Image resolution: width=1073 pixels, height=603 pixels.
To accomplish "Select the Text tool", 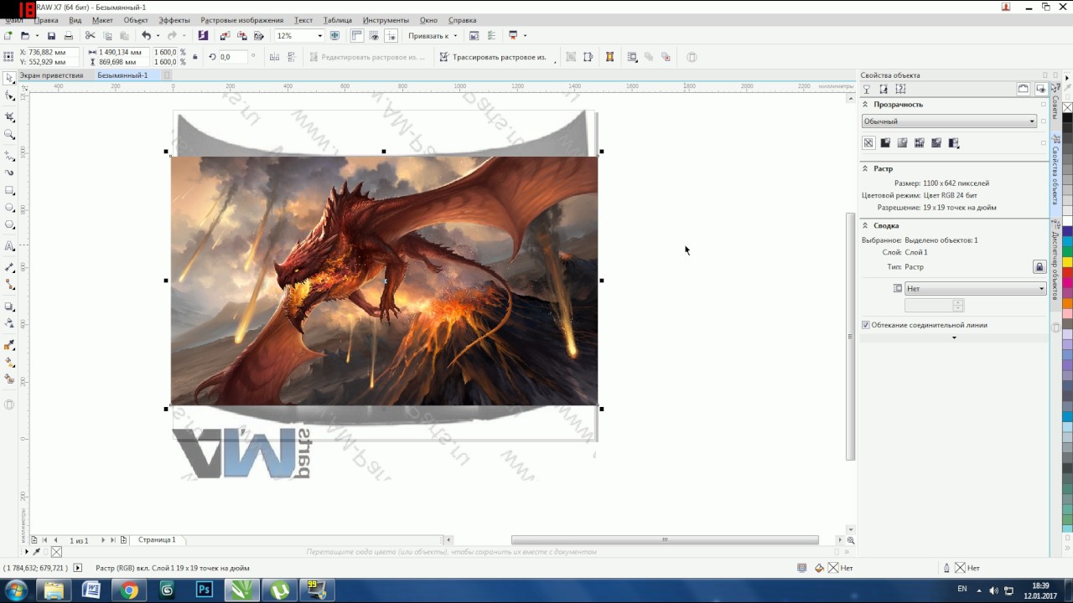I will [10, 246].
